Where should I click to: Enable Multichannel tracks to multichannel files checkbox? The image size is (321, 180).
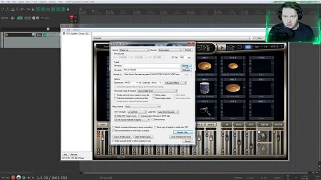(x=115, y=98)
